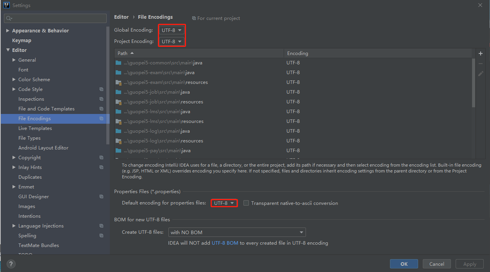This screenshot has width=490, height=272.
Task: Click the OK button
Action: pyautogui.click(x=404, y=264)
